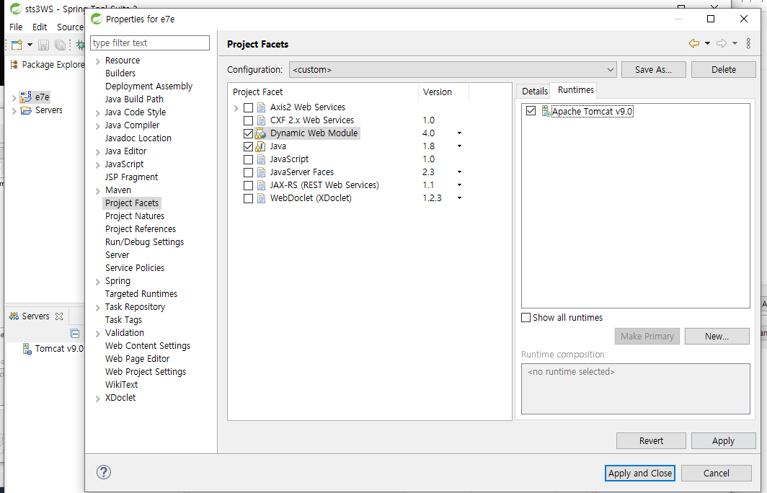Select Java Build Path in the tree
This screenshot has height=493, width=767.
[x=134, y=99]
